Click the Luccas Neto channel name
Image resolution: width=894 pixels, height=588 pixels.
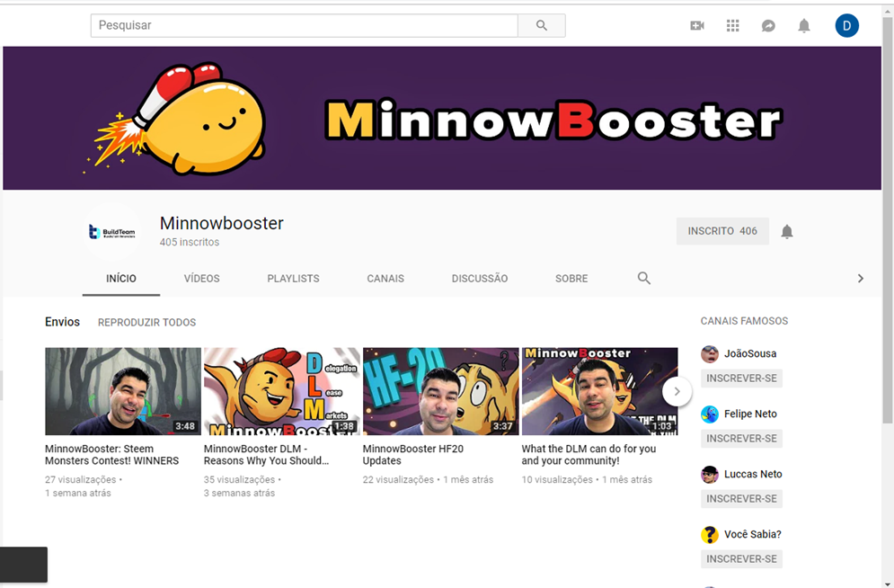tap(753, 475)
